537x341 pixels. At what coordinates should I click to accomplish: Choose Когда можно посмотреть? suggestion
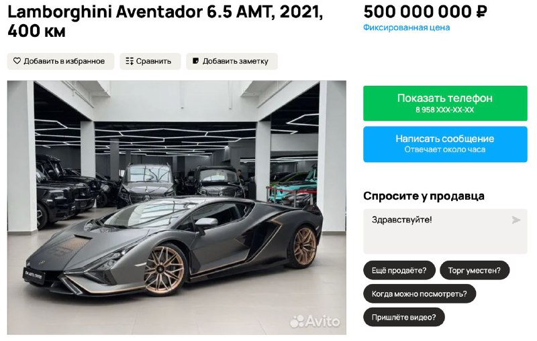coord(420,293)
